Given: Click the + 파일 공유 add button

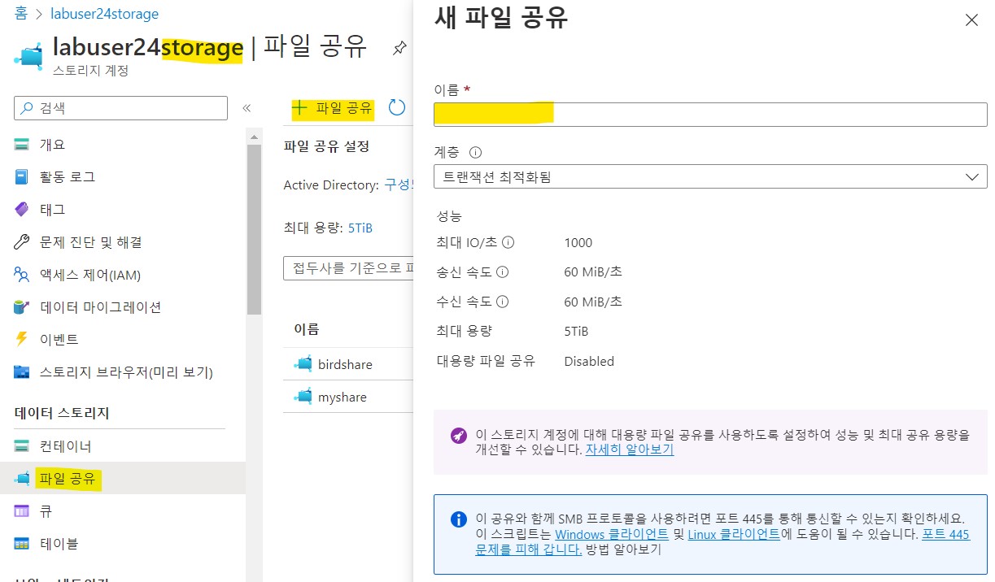Looking at the screenshot, I should [x=332, y=107].
